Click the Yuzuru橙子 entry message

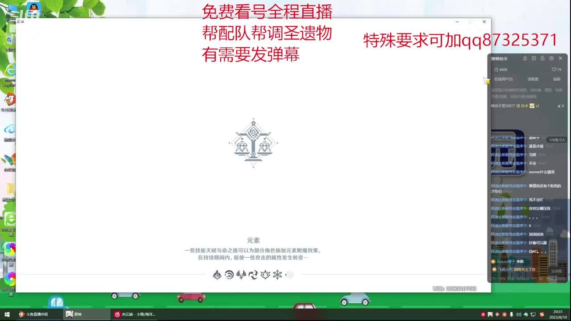(x=507, y=262)
